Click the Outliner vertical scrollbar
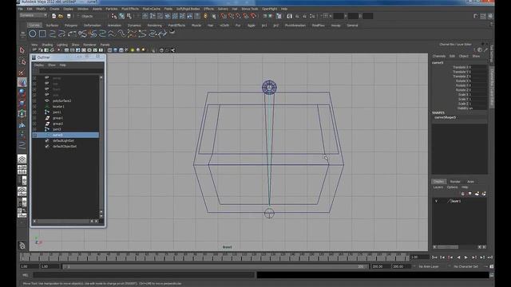 coord(101,147)
